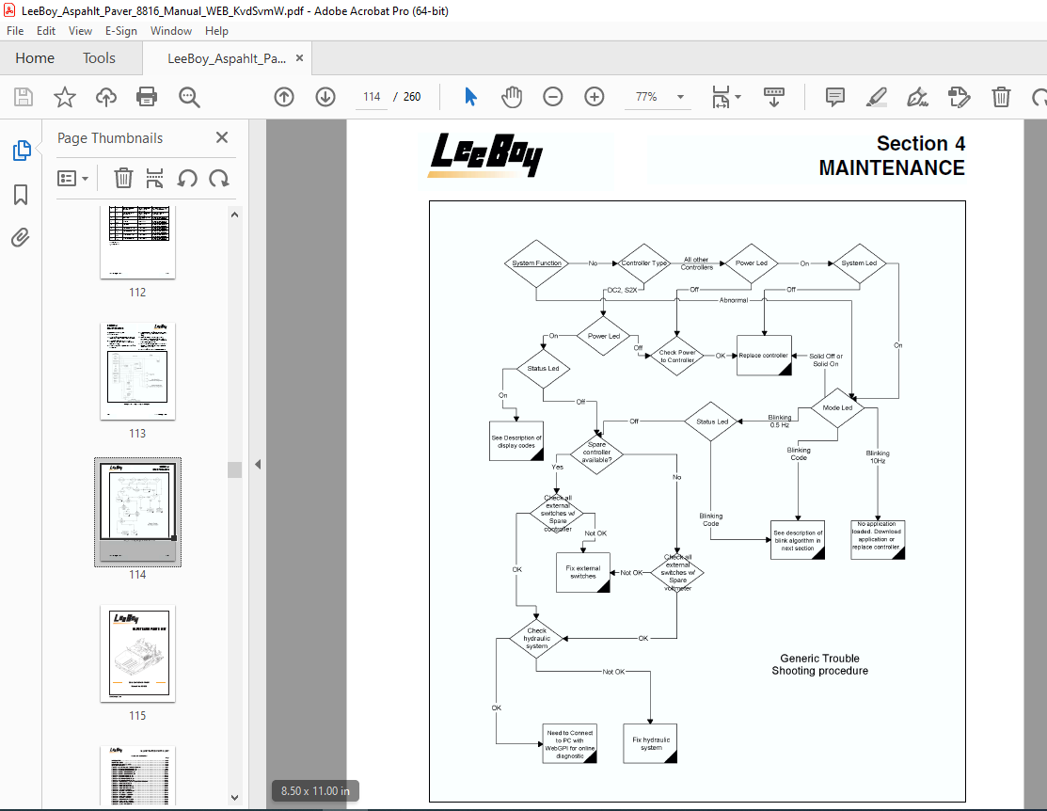Close the LeeBoy document tab
Viewport: 1047px width, 811px height.
coord(300,58)
